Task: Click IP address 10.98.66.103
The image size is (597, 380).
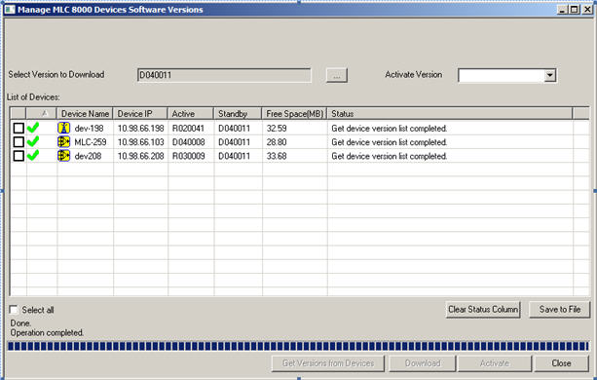Action: 140,142
